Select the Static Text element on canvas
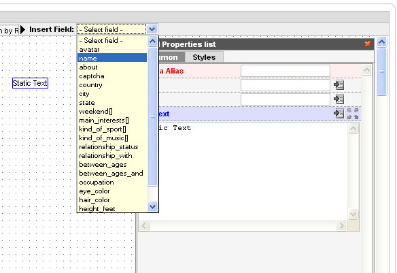Image resolution: width=397 pixels, height=273 pixels. tap(30, 83)
